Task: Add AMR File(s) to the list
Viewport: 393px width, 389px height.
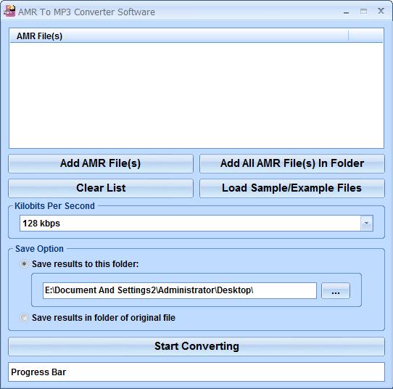Action: click(x=101, y=163)
